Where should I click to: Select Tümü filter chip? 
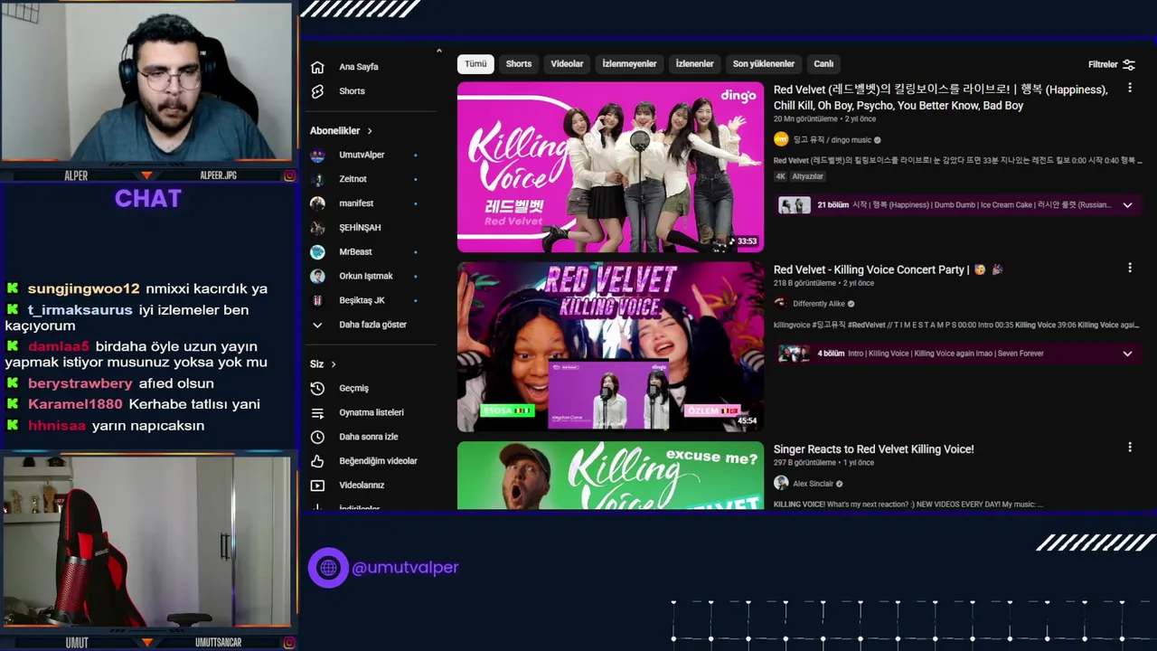475,64
